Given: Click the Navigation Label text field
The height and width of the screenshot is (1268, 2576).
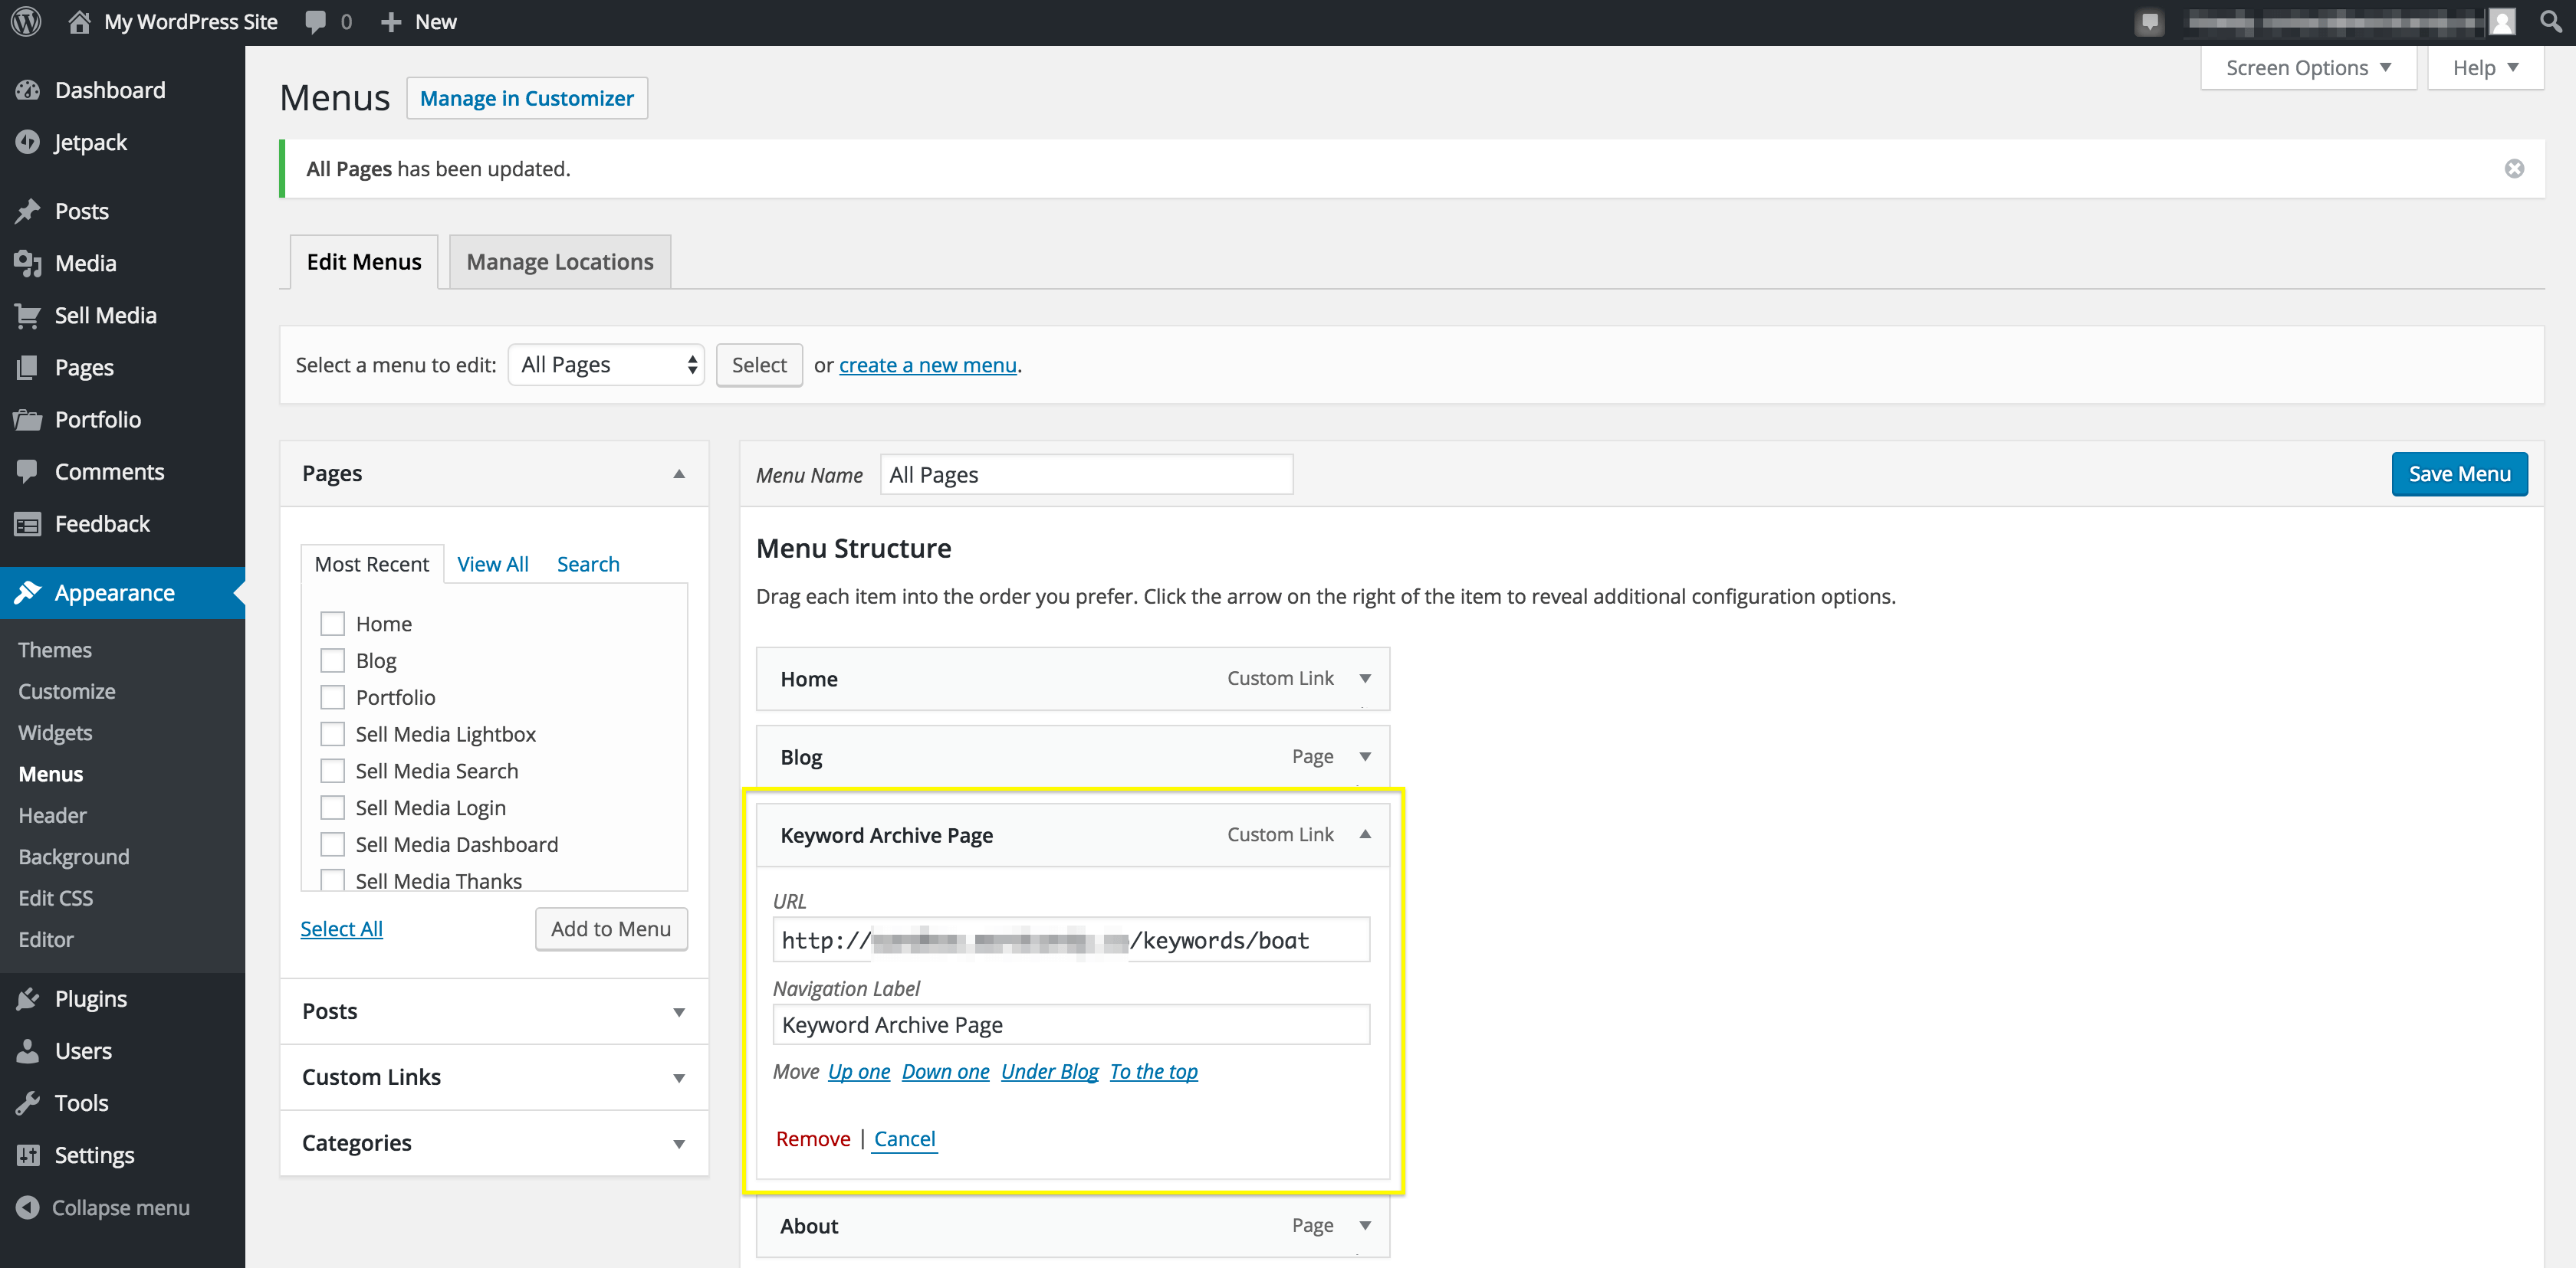Looking at the screenshot, I should pos(1070,1024).
